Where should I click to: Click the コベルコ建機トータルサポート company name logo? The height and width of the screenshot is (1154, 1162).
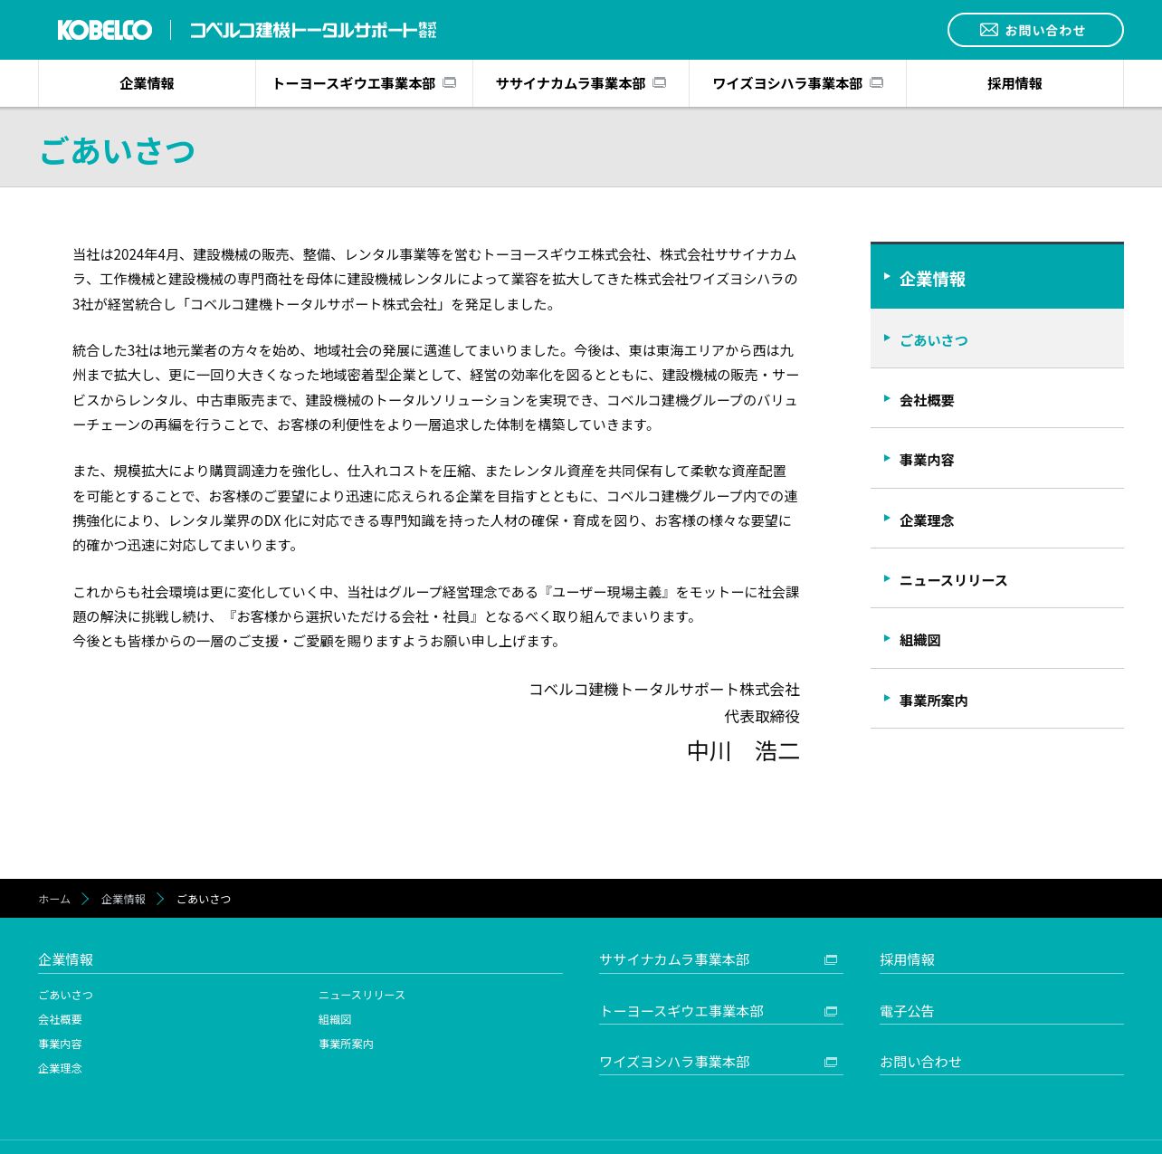click(x=313, y=30)
